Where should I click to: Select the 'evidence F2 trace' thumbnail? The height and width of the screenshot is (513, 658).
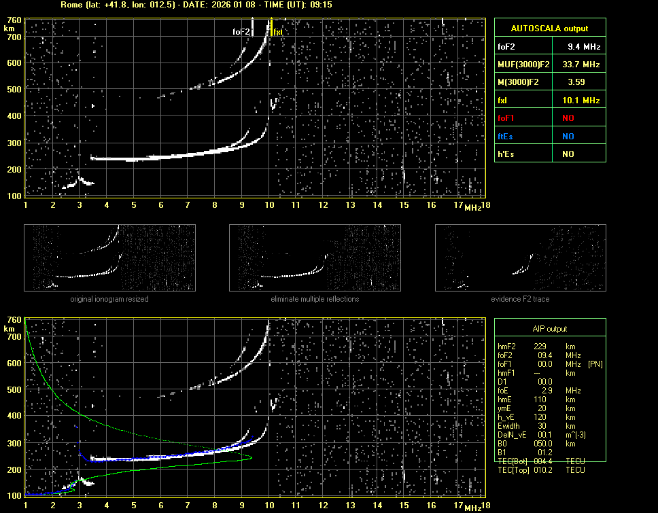(x=520, y=258)
